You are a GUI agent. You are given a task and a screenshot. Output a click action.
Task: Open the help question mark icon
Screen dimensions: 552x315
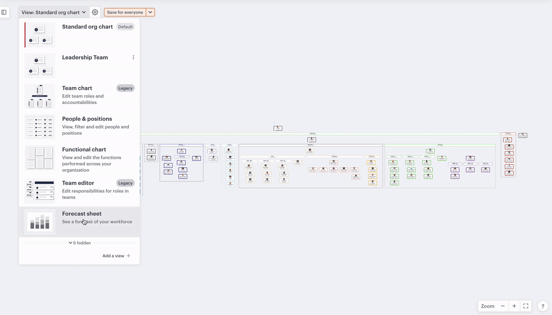543,306
